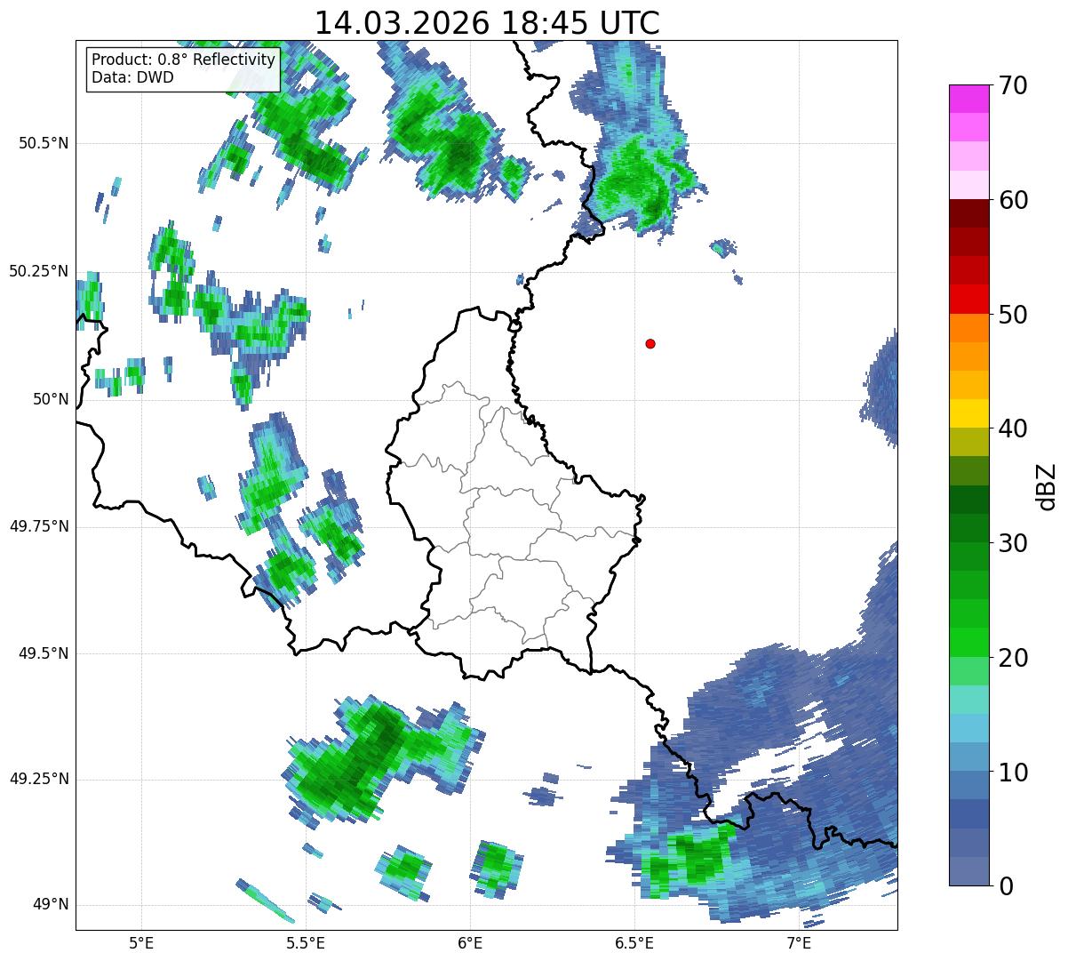Pick the bright green 20 dBZ band
Image resolution: width=1068 pixels, height=961 pixels.
pyautogui.click(x=970, y=642)
